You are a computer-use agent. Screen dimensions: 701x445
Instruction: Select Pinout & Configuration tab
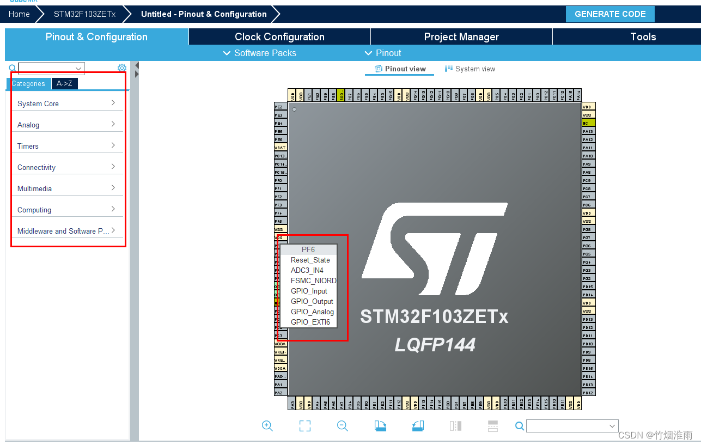96,36
